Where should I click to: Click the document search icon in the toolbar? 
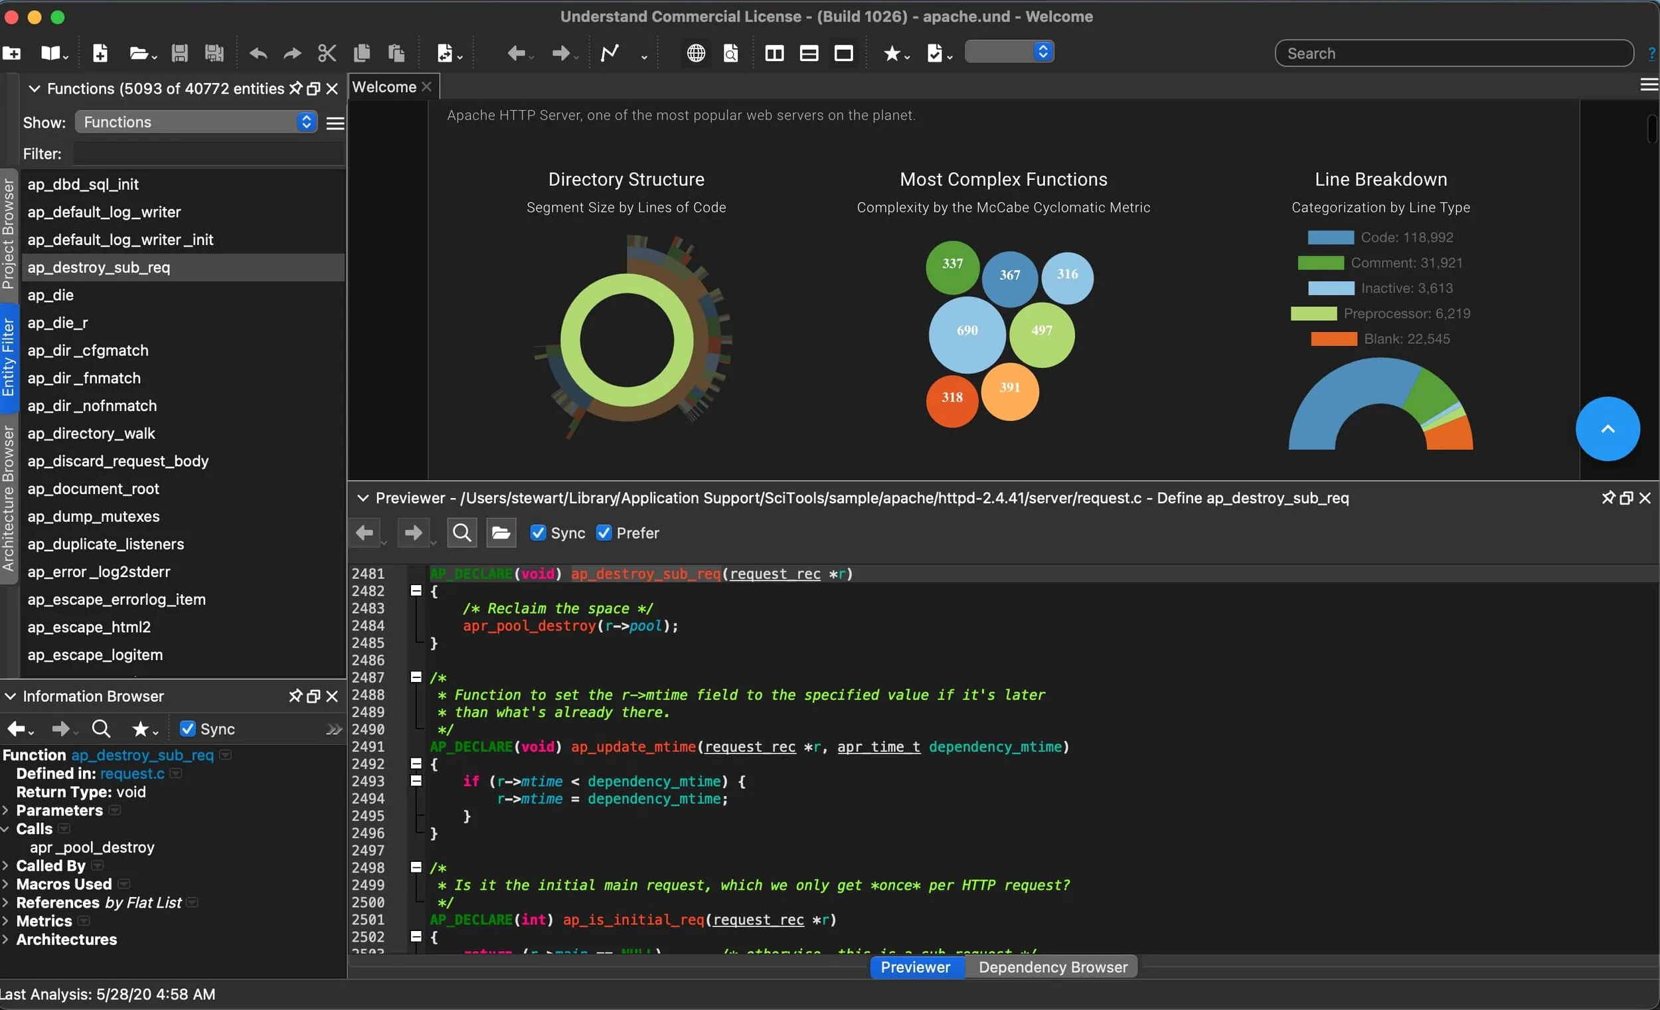[x=731, y=52]
